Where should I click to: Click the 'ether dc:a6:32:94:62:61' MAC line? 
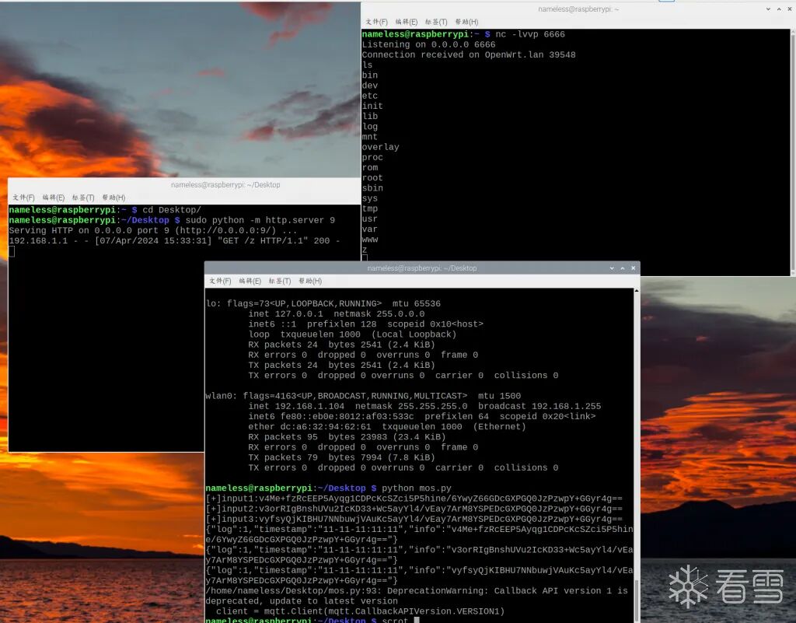[x=387, y=427]
